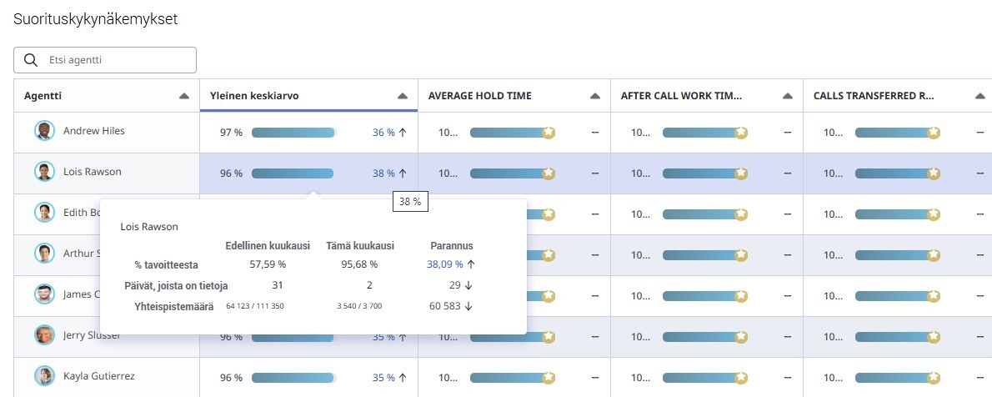Click Andrew Hiles' avatar

click(44, 131)
